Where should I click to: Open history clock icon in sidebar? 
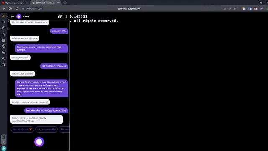click(4, 28)
